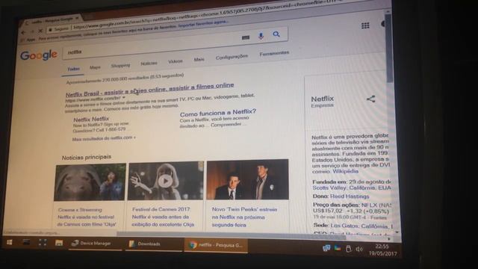
Task: Click the Apps bookmarks bar shortcut
Action: pyautogui.click(x=28, y=40)
